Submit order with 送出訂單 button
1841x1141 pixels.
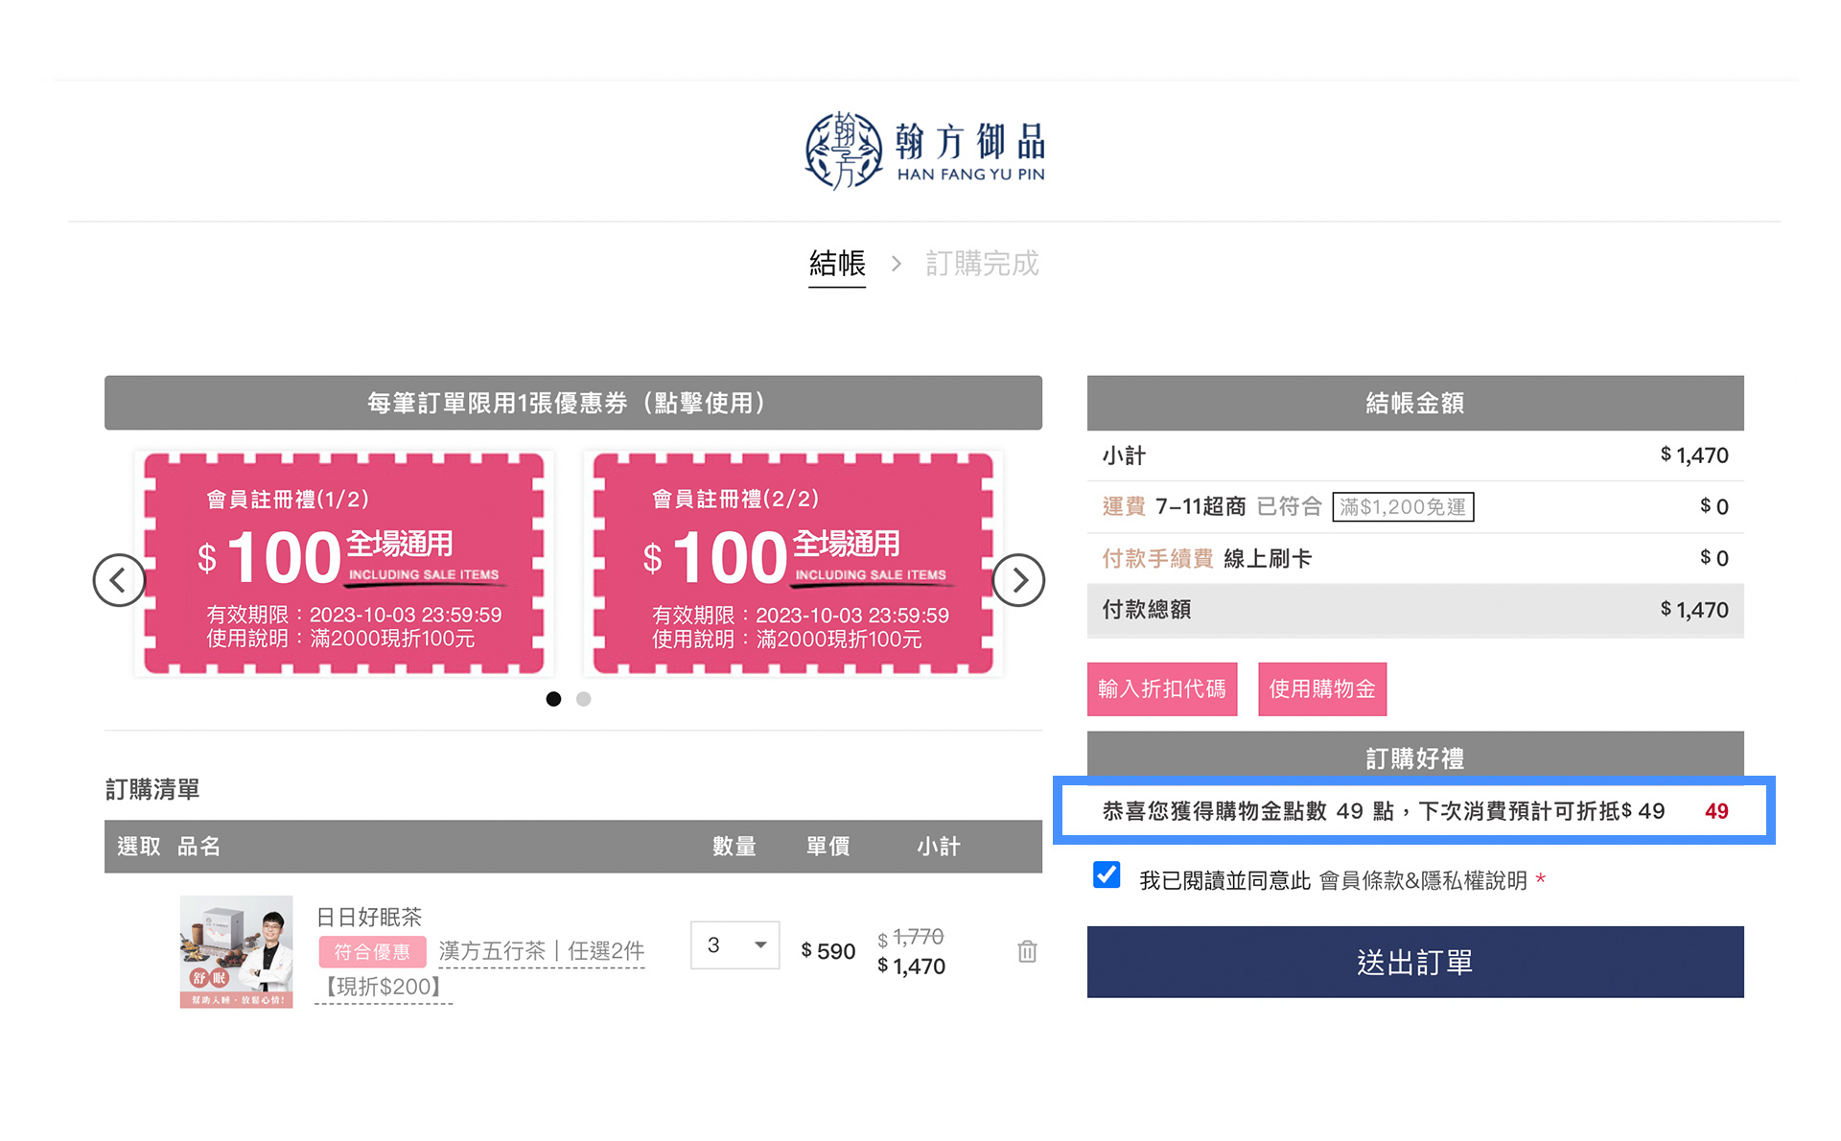click(x=1414, y=962)
